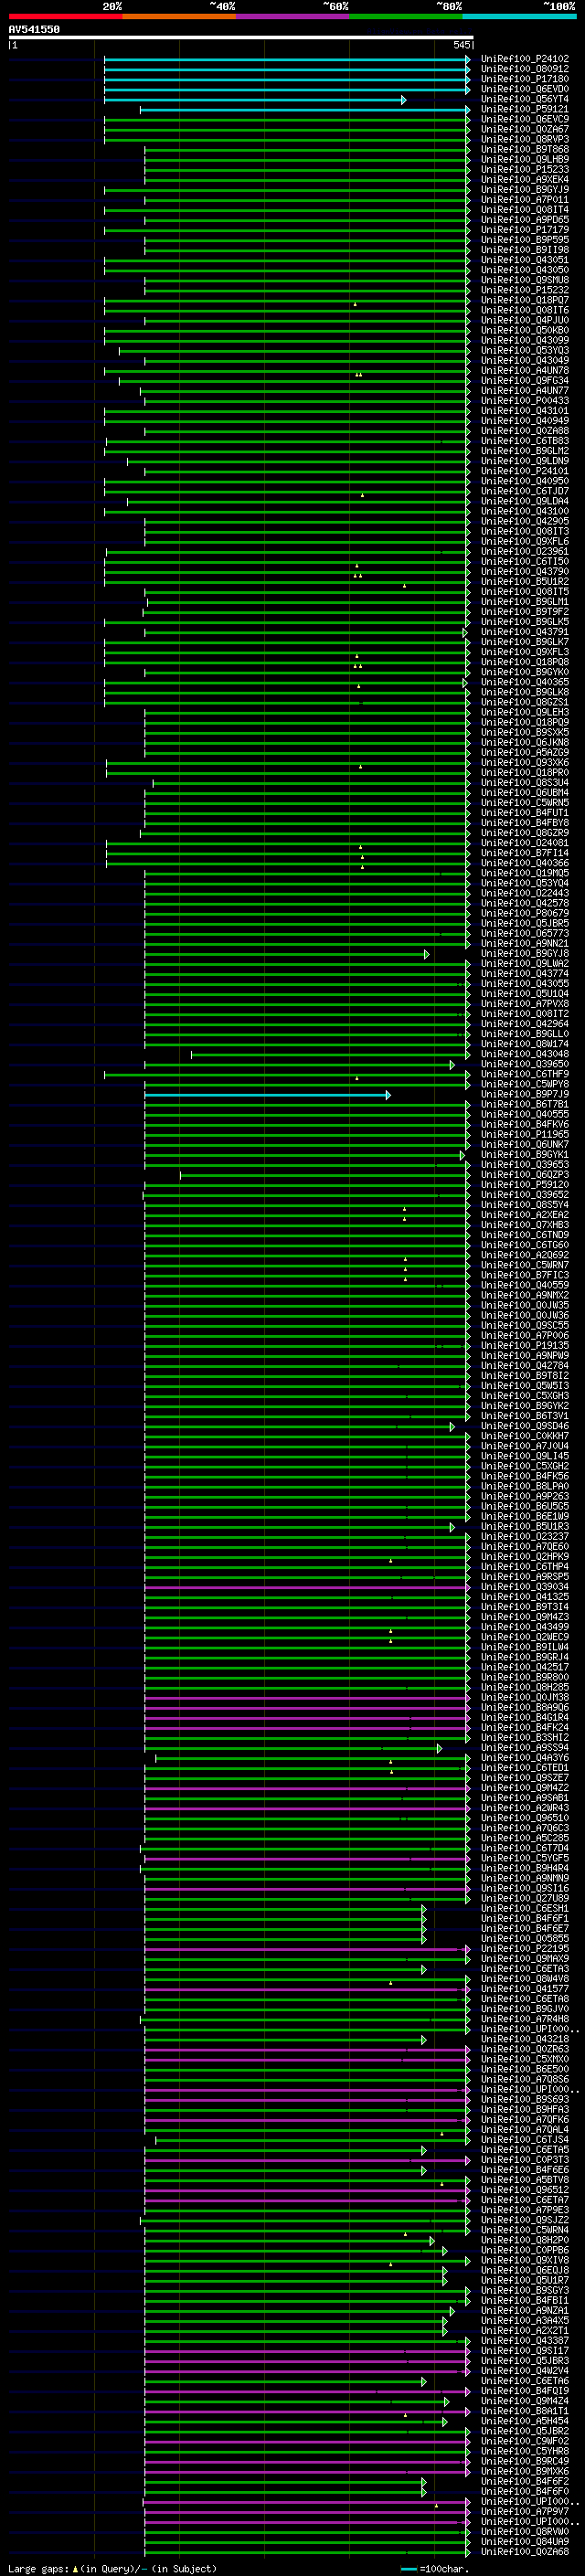Choose subject UniRef100_Q50KB0

[x=525, y=330]
